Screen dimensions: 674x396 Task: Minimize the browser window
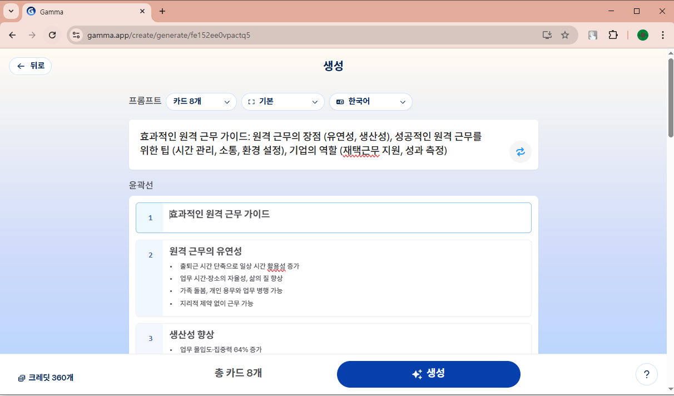click(611, 11)
